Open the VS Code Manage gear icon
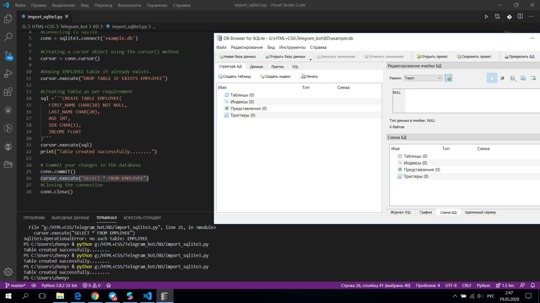This screenshot has height=303, width=540. coord(8,271)
